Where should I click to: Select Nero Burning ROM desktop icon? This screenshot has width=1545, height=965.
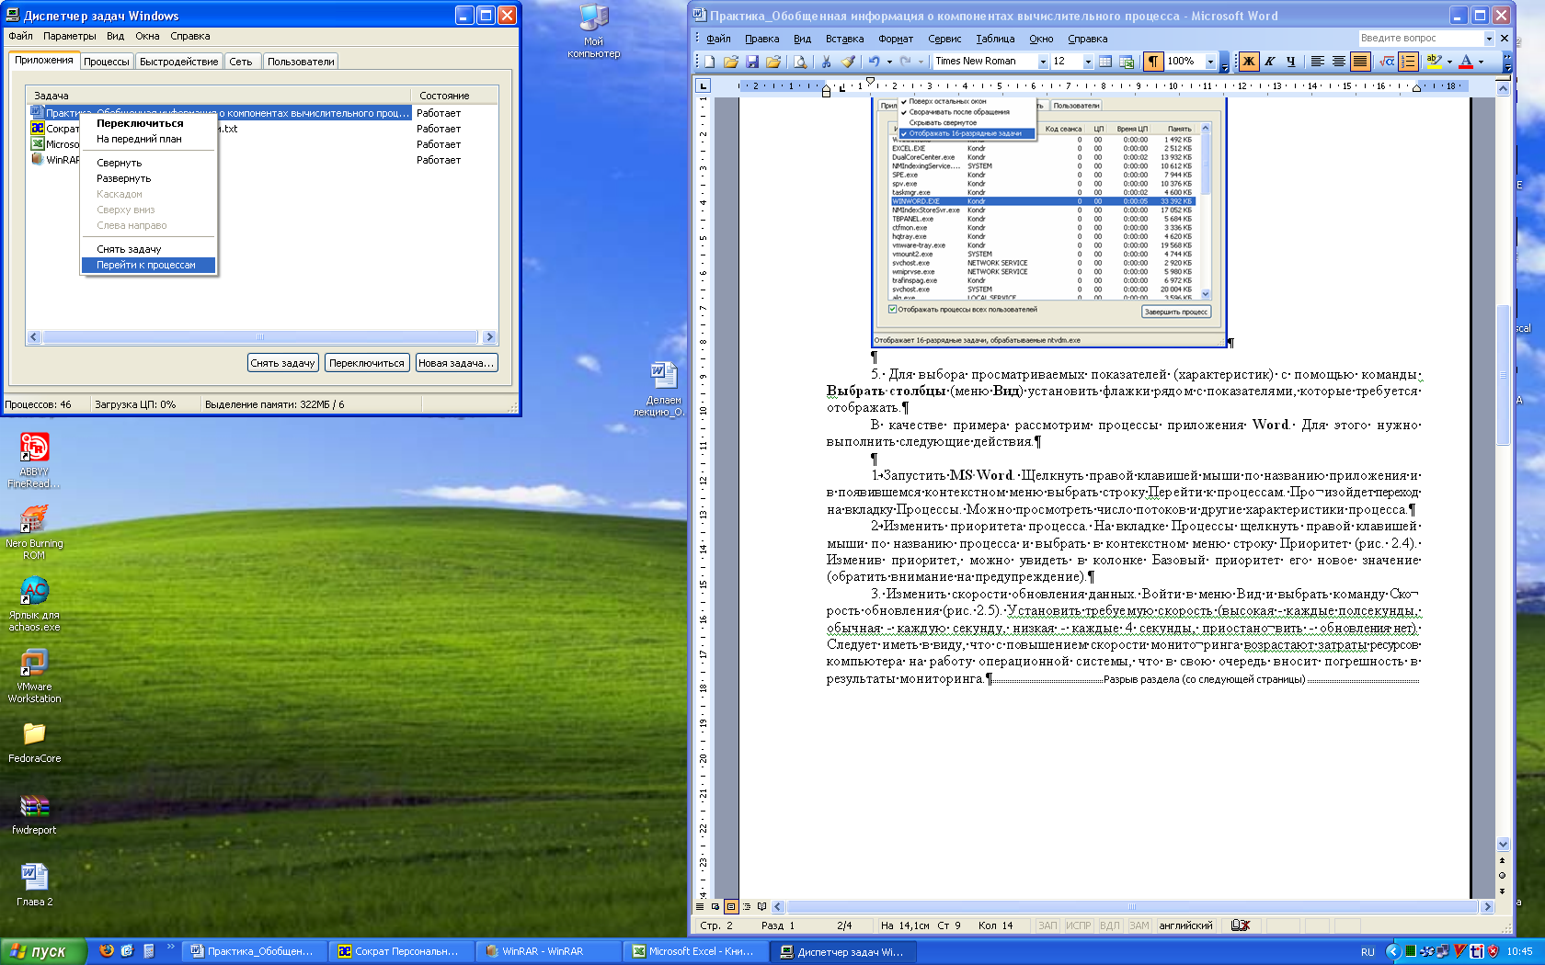tap(34, 531)
